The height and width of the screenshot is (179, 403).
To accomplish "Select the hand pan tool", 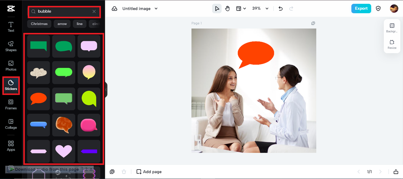I will point(227,8).
